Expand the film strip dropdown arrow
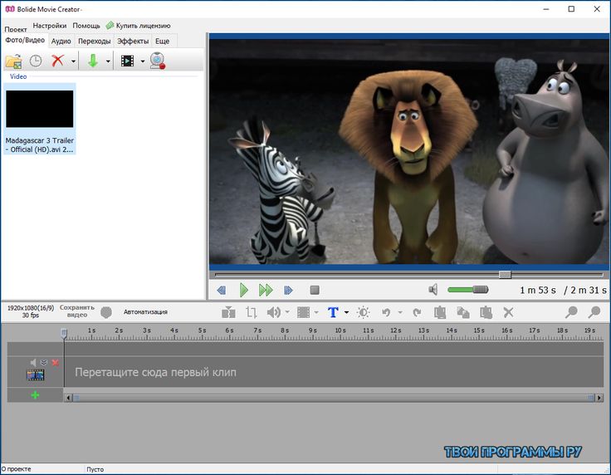The image size is (611, 475). pyautogui.click(x=143, y=61)
